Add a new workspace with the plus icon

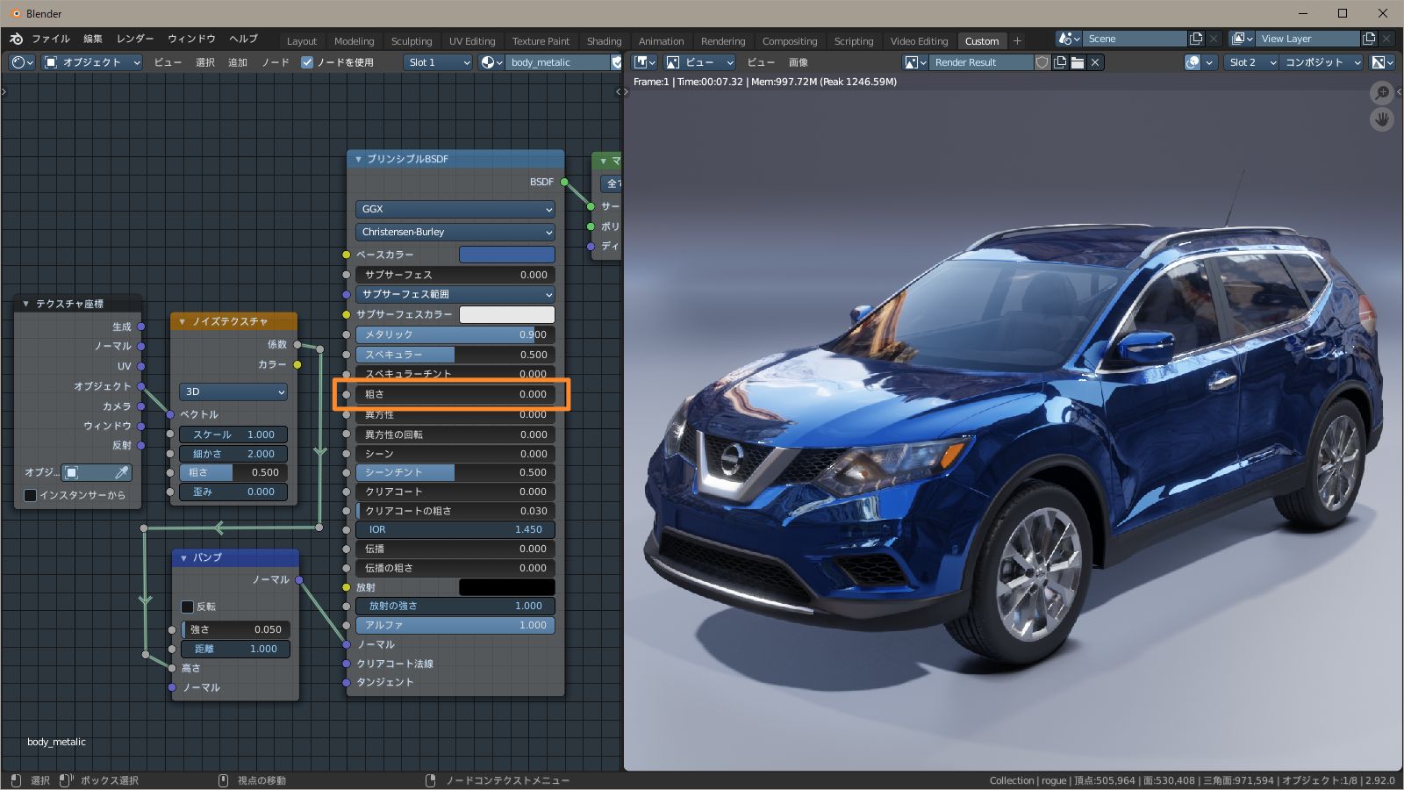pyautogui.click(x=1017, y=40)
